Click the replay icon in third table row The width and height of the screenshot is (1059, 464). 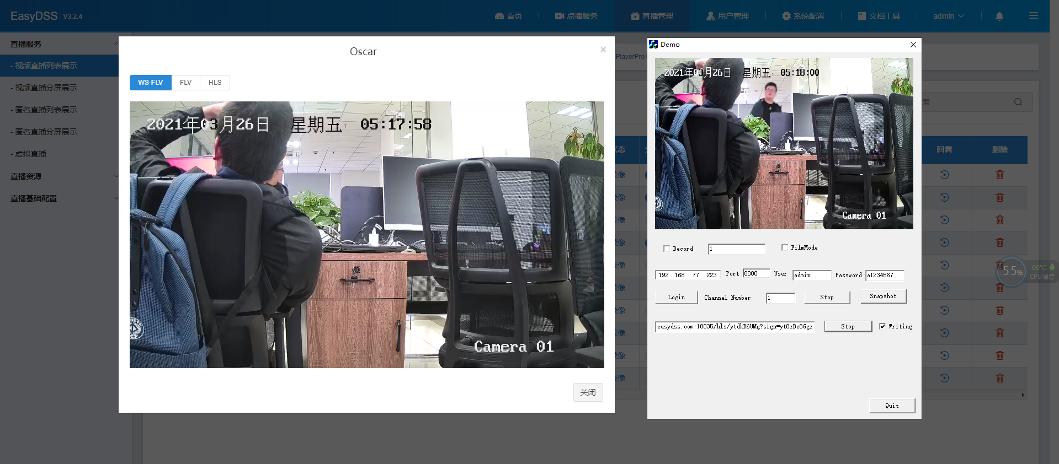pyautogui.click(x=944, y=220)
